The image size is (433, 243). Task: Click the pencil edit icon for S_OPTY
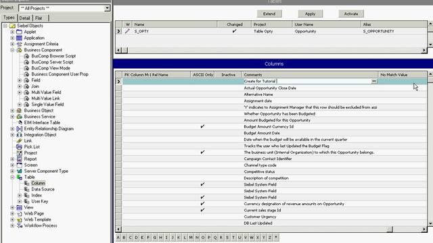(x=127, y=31)
